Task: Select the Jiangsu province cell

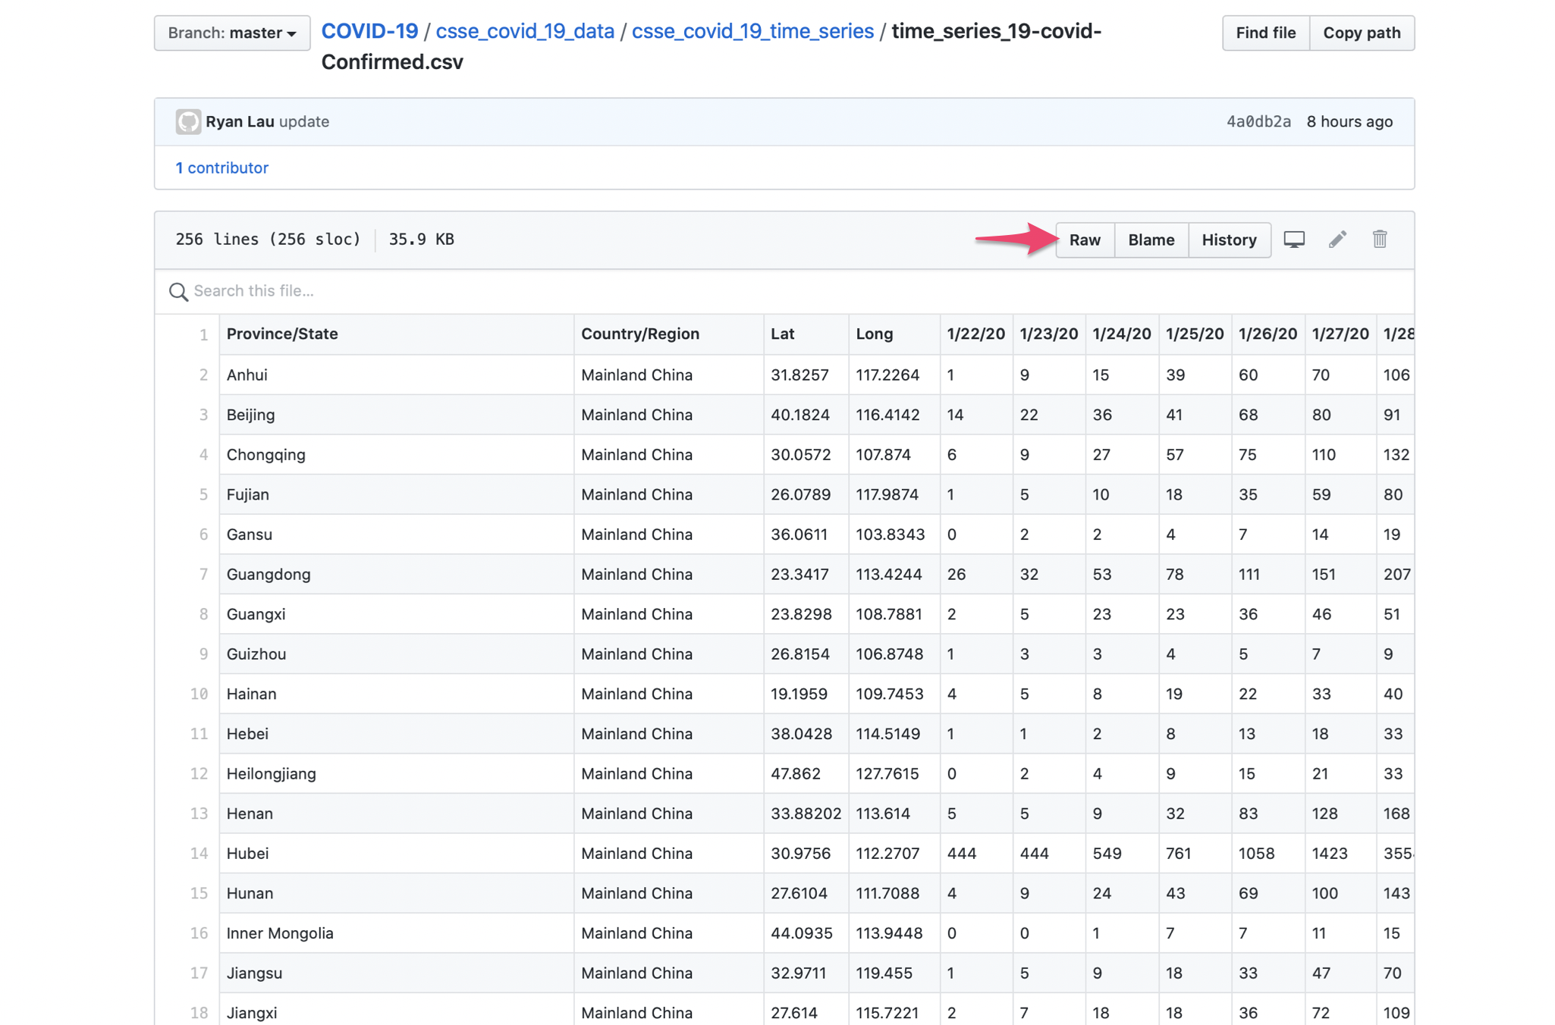Action: (397, 973)
